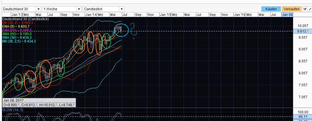Click the highlighted Jan 08 date marker
Image resolution: width=312 pixels, height=121 pixels.
click(x=287, y=15)
